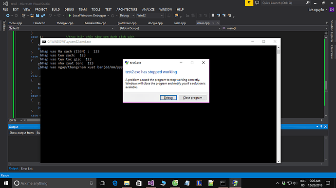The height and width of the screenshot is (188, 336).
Task: Click the yellow notifications filter flag
Action: click(249, 3)
